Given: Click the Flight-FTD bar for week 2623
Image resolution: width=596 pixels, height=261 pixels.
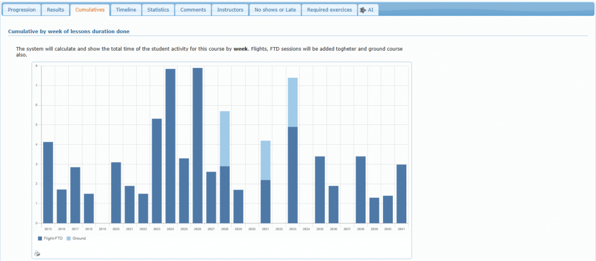Looking at the screenshot, I should pos(157,171).
